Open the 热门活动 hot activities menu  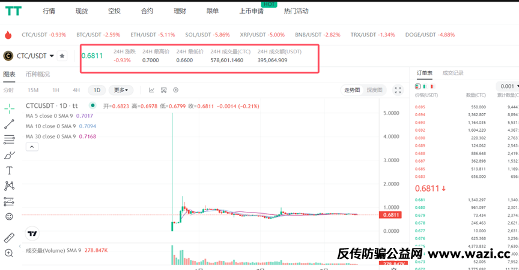coord(296,11)
